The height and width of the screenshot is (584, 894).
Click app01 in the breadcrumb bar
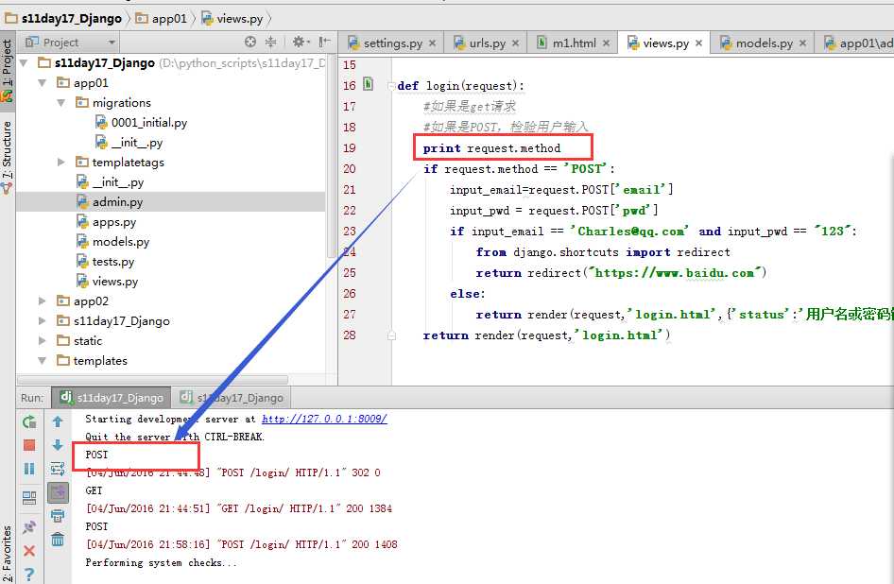pos(162,18)
